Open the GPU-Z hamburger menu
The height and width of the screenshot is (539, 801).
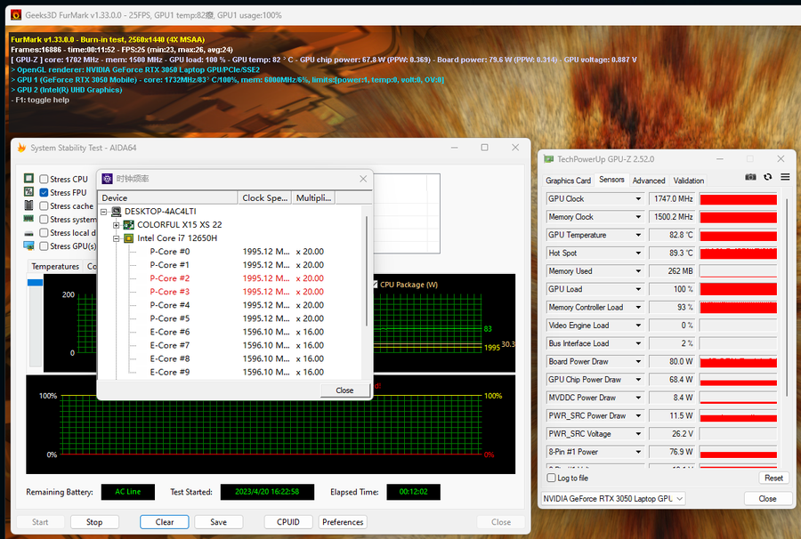(x=785, y=177)
